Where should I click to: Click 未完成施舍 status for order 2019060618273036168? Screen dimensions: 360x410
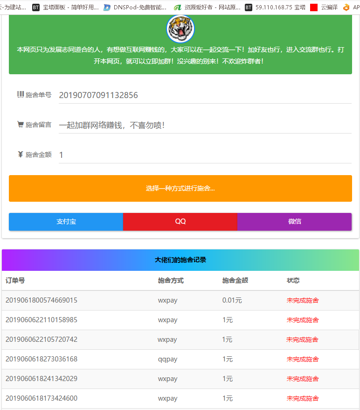click(303, 359)
